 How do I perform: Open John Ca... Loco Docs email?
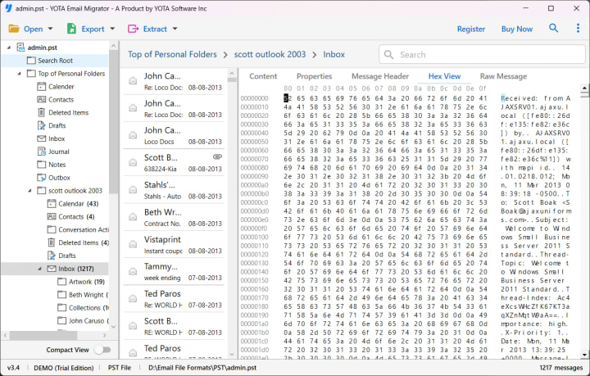174,135
